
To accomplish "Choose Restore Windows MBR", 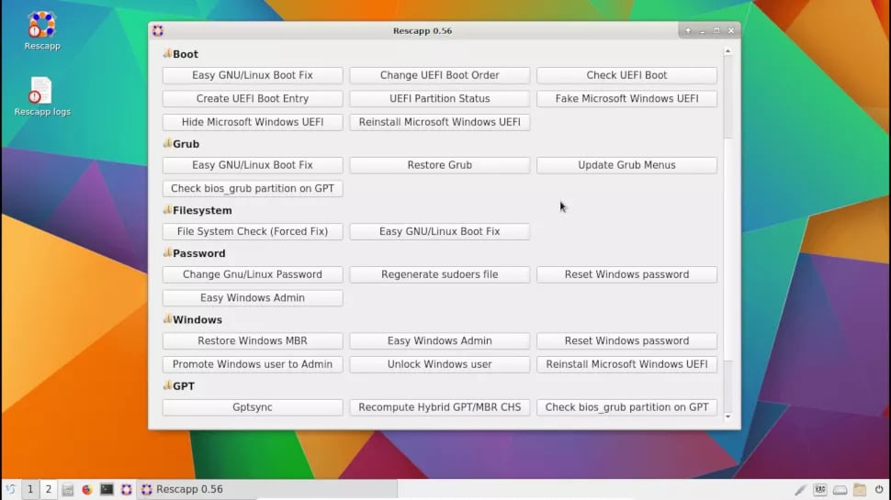I will [253, 341].
